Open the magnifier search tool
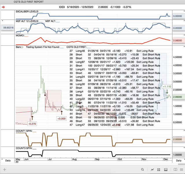The width and height of the screenshot is (185, 174). point(143,169)
